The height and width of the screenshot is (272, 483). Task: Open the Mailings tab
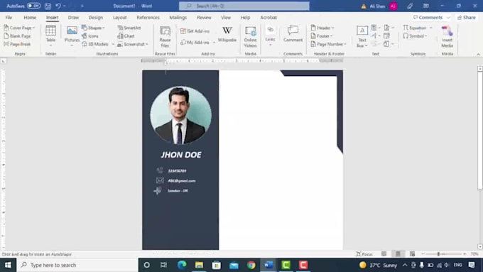coord(178,18)
